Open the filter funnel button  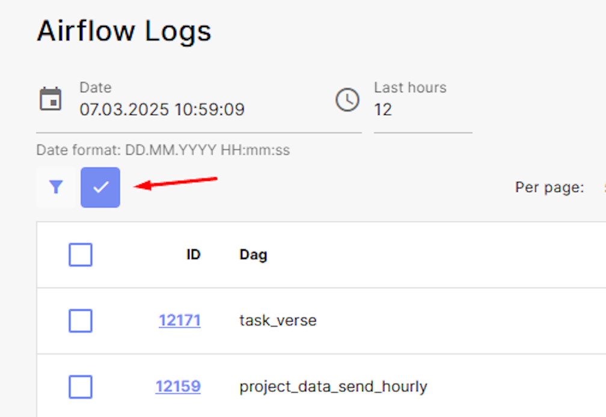(x=56, y=187)
